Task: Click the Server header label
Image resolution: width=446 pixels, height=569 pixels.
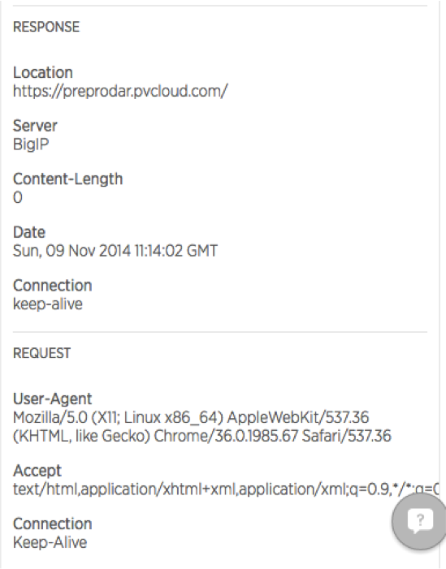Action: coord(35,126)
